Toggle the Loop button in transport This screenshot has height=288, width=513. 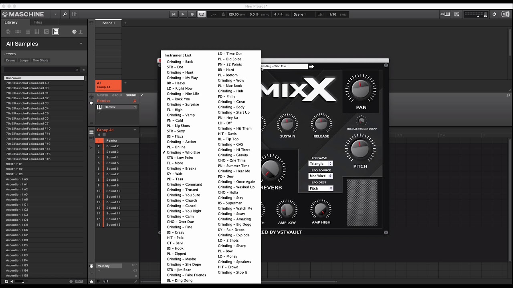coord(202,14)
